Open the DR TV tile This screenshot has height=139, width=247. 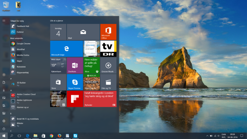click(108, 48)
